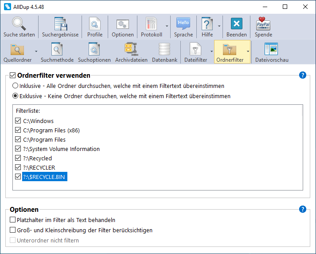Click help icon beside Ordnerfilter verwenden
Viewport: 316px width, 254px height.
pyautogui.click(x=303, y=75)
